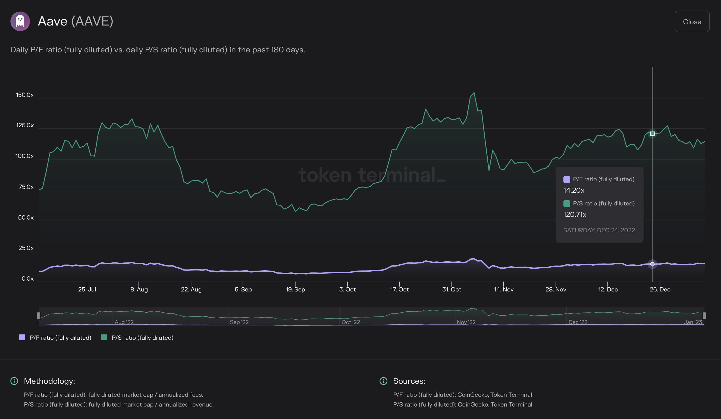Image resolution: width=721 pixels, height=419 pixels.
Task: Click the Methodology info icon
Action: [14, 381]
